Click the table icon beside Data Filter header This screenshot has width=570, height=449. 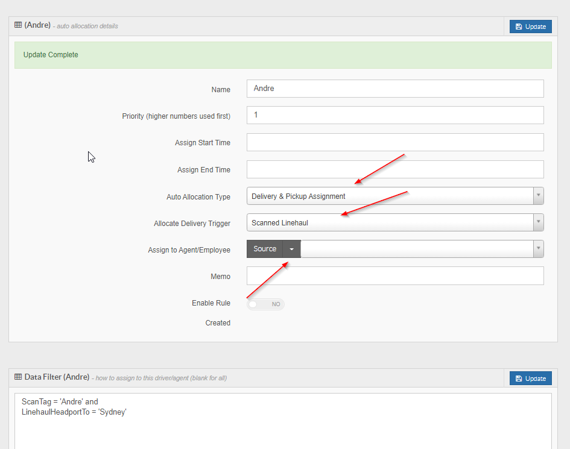point(18,377)
